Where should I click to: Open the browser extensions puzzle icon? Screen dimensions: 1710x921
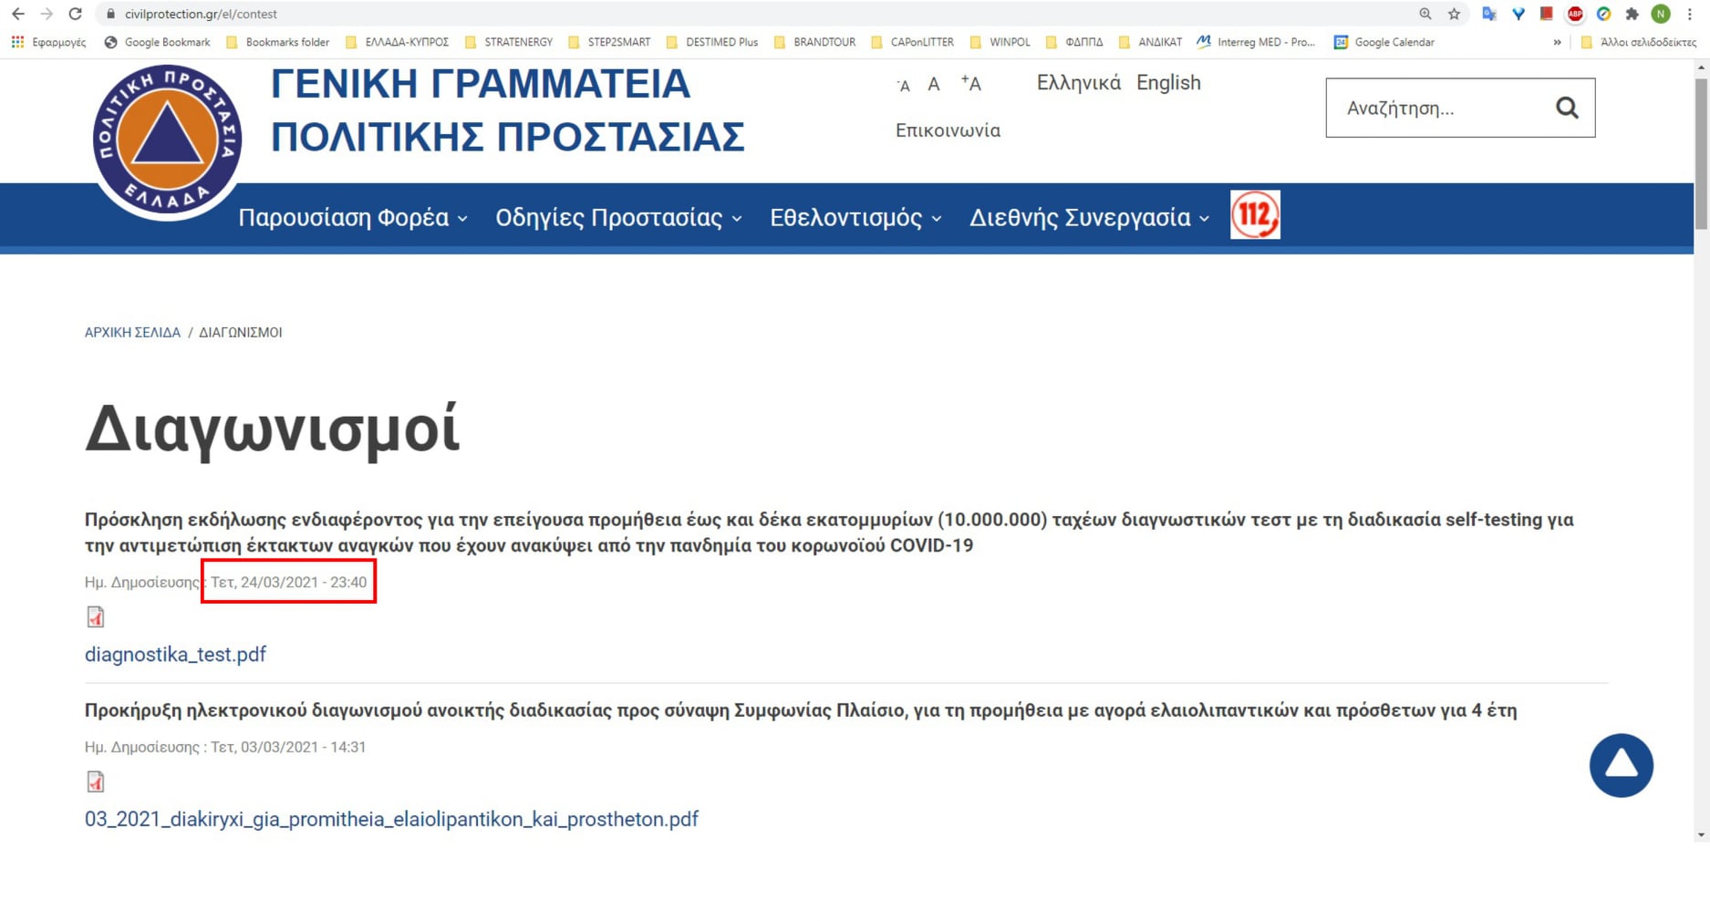coord(1632,14)
